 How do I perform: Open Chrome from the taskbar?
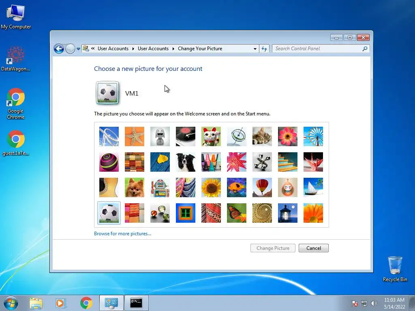(x=86, y=303)
